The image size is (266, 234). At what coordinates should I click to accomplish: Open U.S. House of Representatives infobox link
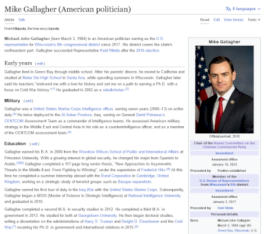(224, 181)
